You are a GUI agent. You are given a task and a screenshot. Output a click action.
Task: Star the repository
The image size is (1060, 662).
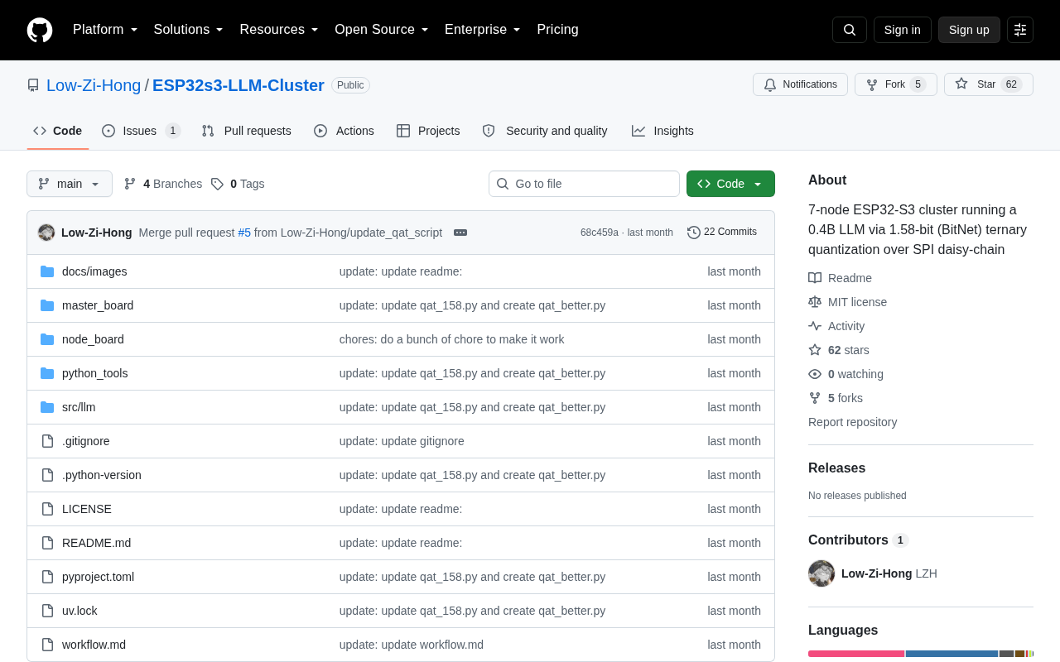(x=989, y=84)
